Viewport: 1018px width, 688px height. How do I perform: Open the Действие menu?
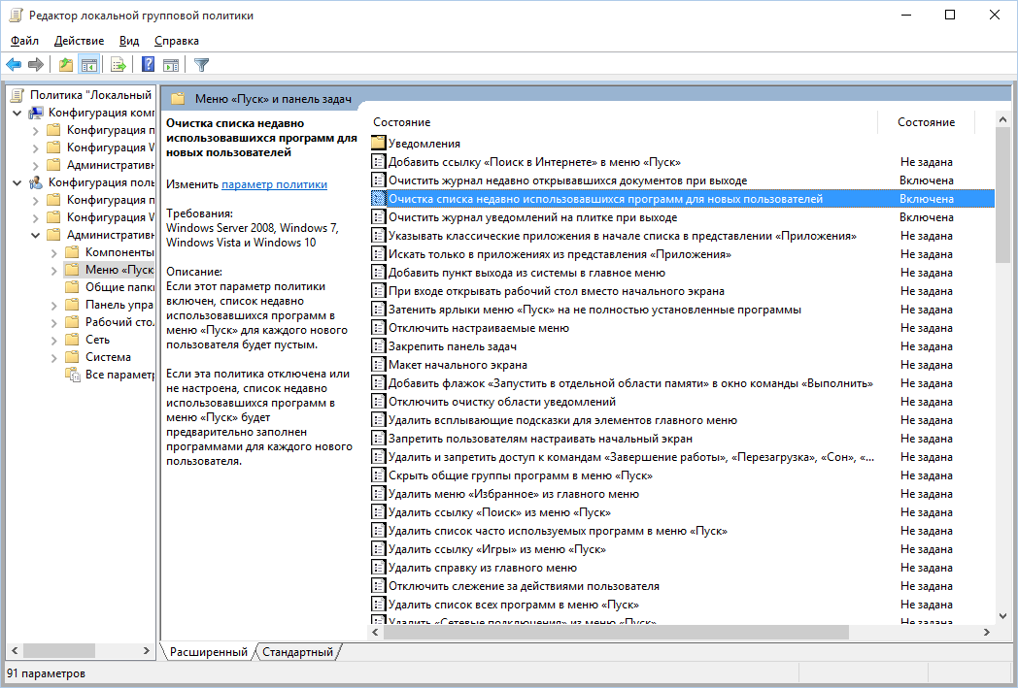(x=79, y=41)
